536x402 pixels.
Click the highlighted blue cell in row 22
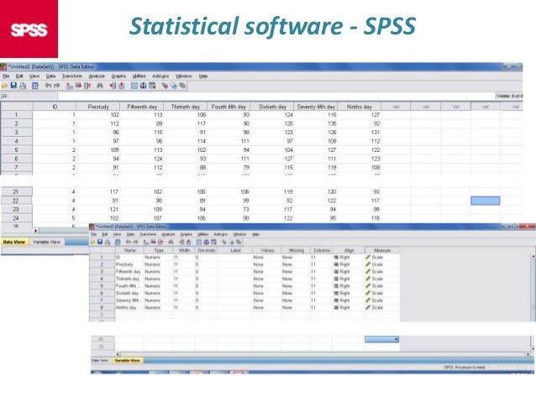click(485, 201)
